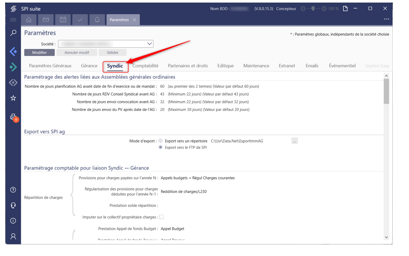
Task: Open favorites star in sidebar
Action: click(x=13, y=98)
